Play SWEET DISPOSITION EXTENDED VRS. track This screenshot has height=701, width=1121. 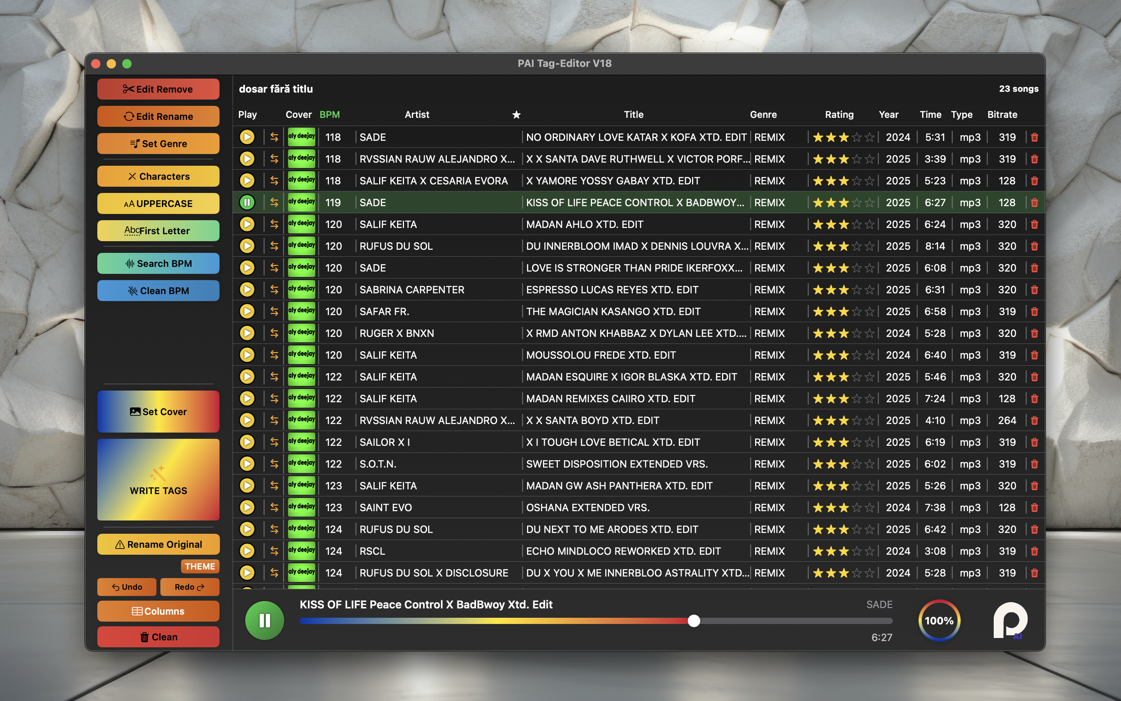pos(247,464)
